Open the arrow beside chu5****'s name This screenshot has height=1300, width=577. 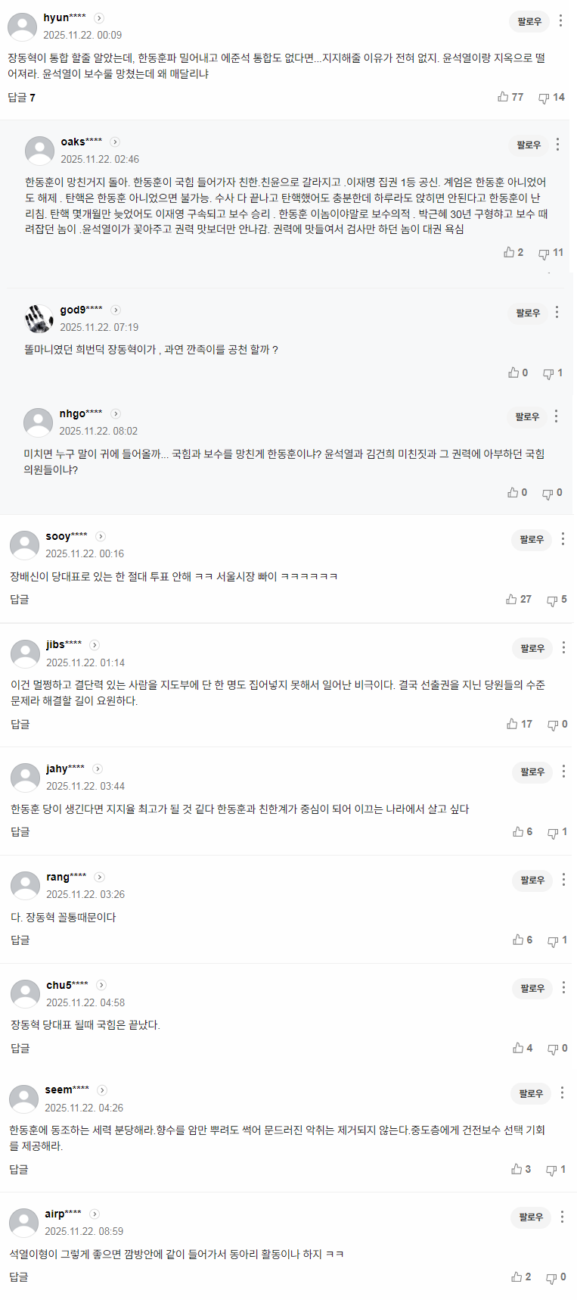tap(101, 984)
